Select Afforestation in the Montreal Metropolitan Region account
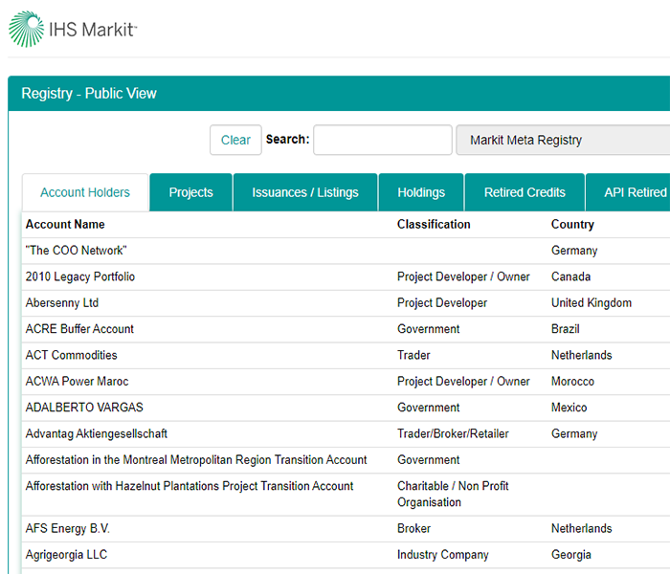 click(196, 459)
